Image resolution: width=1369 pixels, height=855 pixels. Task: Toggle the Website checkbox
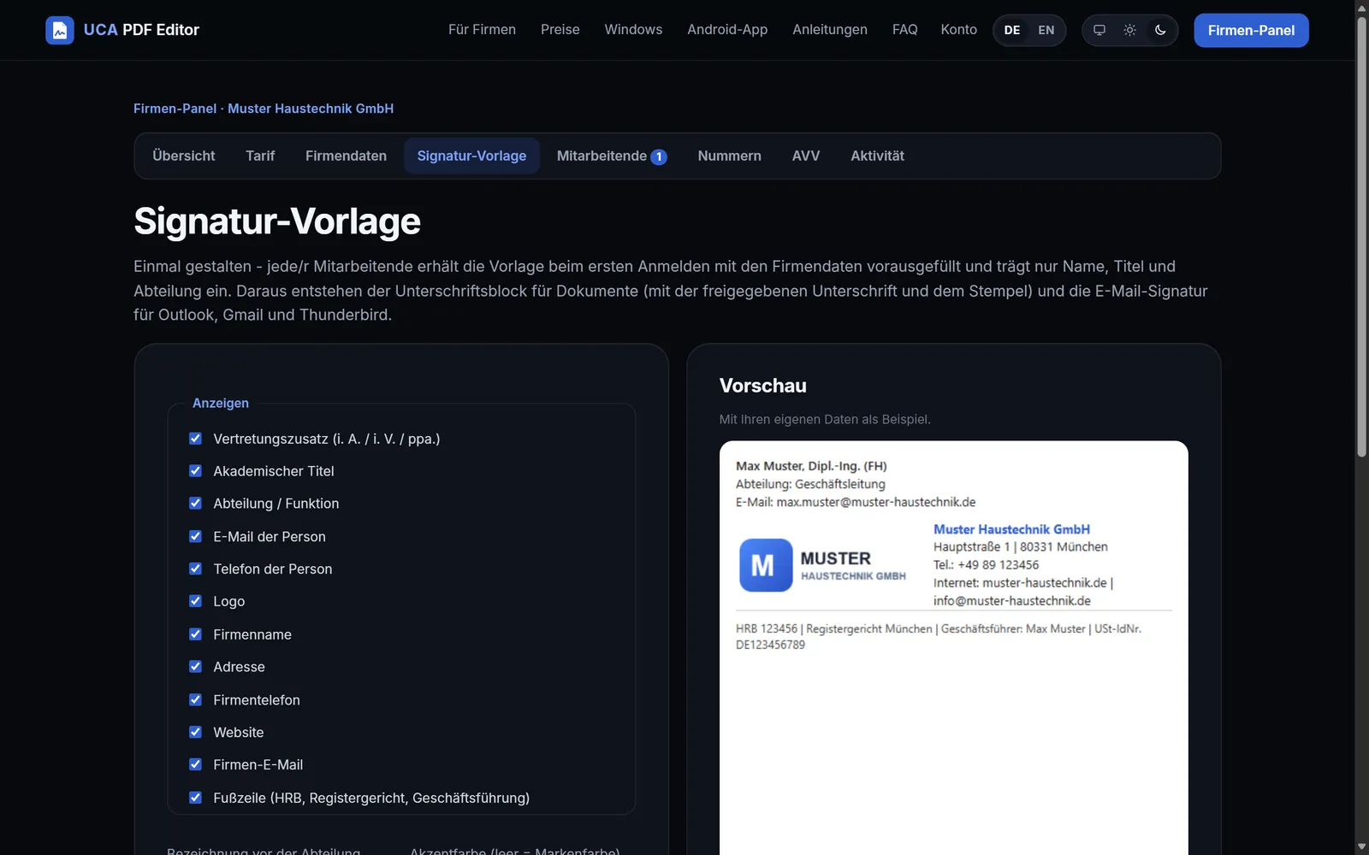click(x=195, y=732)
